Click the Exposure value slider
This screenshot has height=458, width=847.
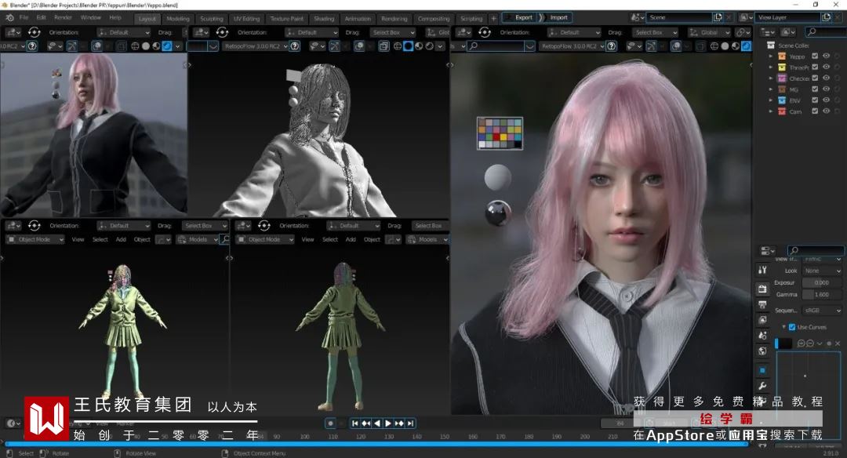coord(822,282)
